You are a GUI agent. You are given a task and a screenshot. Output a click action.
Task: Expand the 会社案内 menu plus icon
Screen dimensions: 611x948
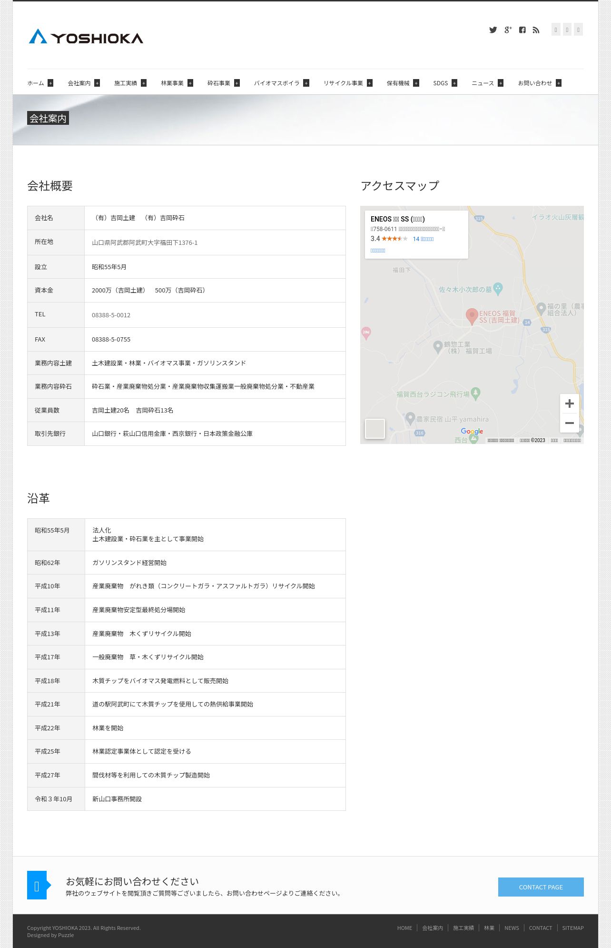tap(97, 83)
